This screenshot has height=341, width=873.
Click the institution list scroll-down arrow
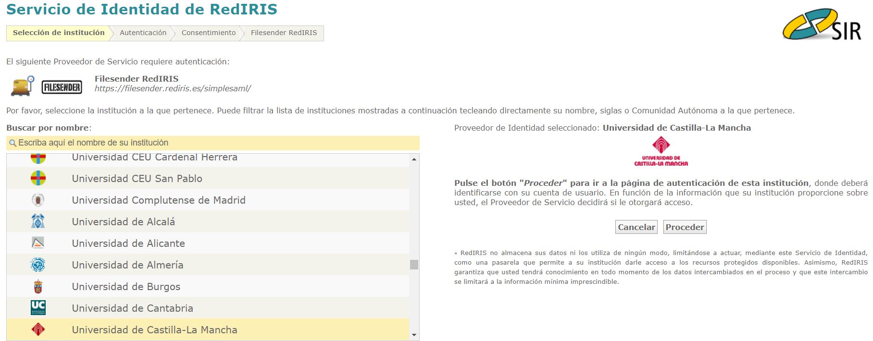pos(414,335)
